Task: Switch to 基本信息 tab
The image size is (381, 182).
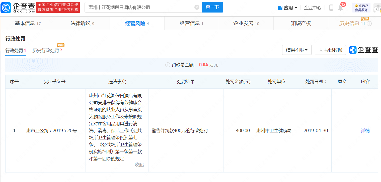Action: [28, 24]
